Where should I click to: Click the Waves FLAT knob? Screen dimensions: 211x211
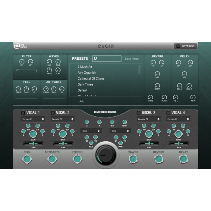click(x=58, y=70)
